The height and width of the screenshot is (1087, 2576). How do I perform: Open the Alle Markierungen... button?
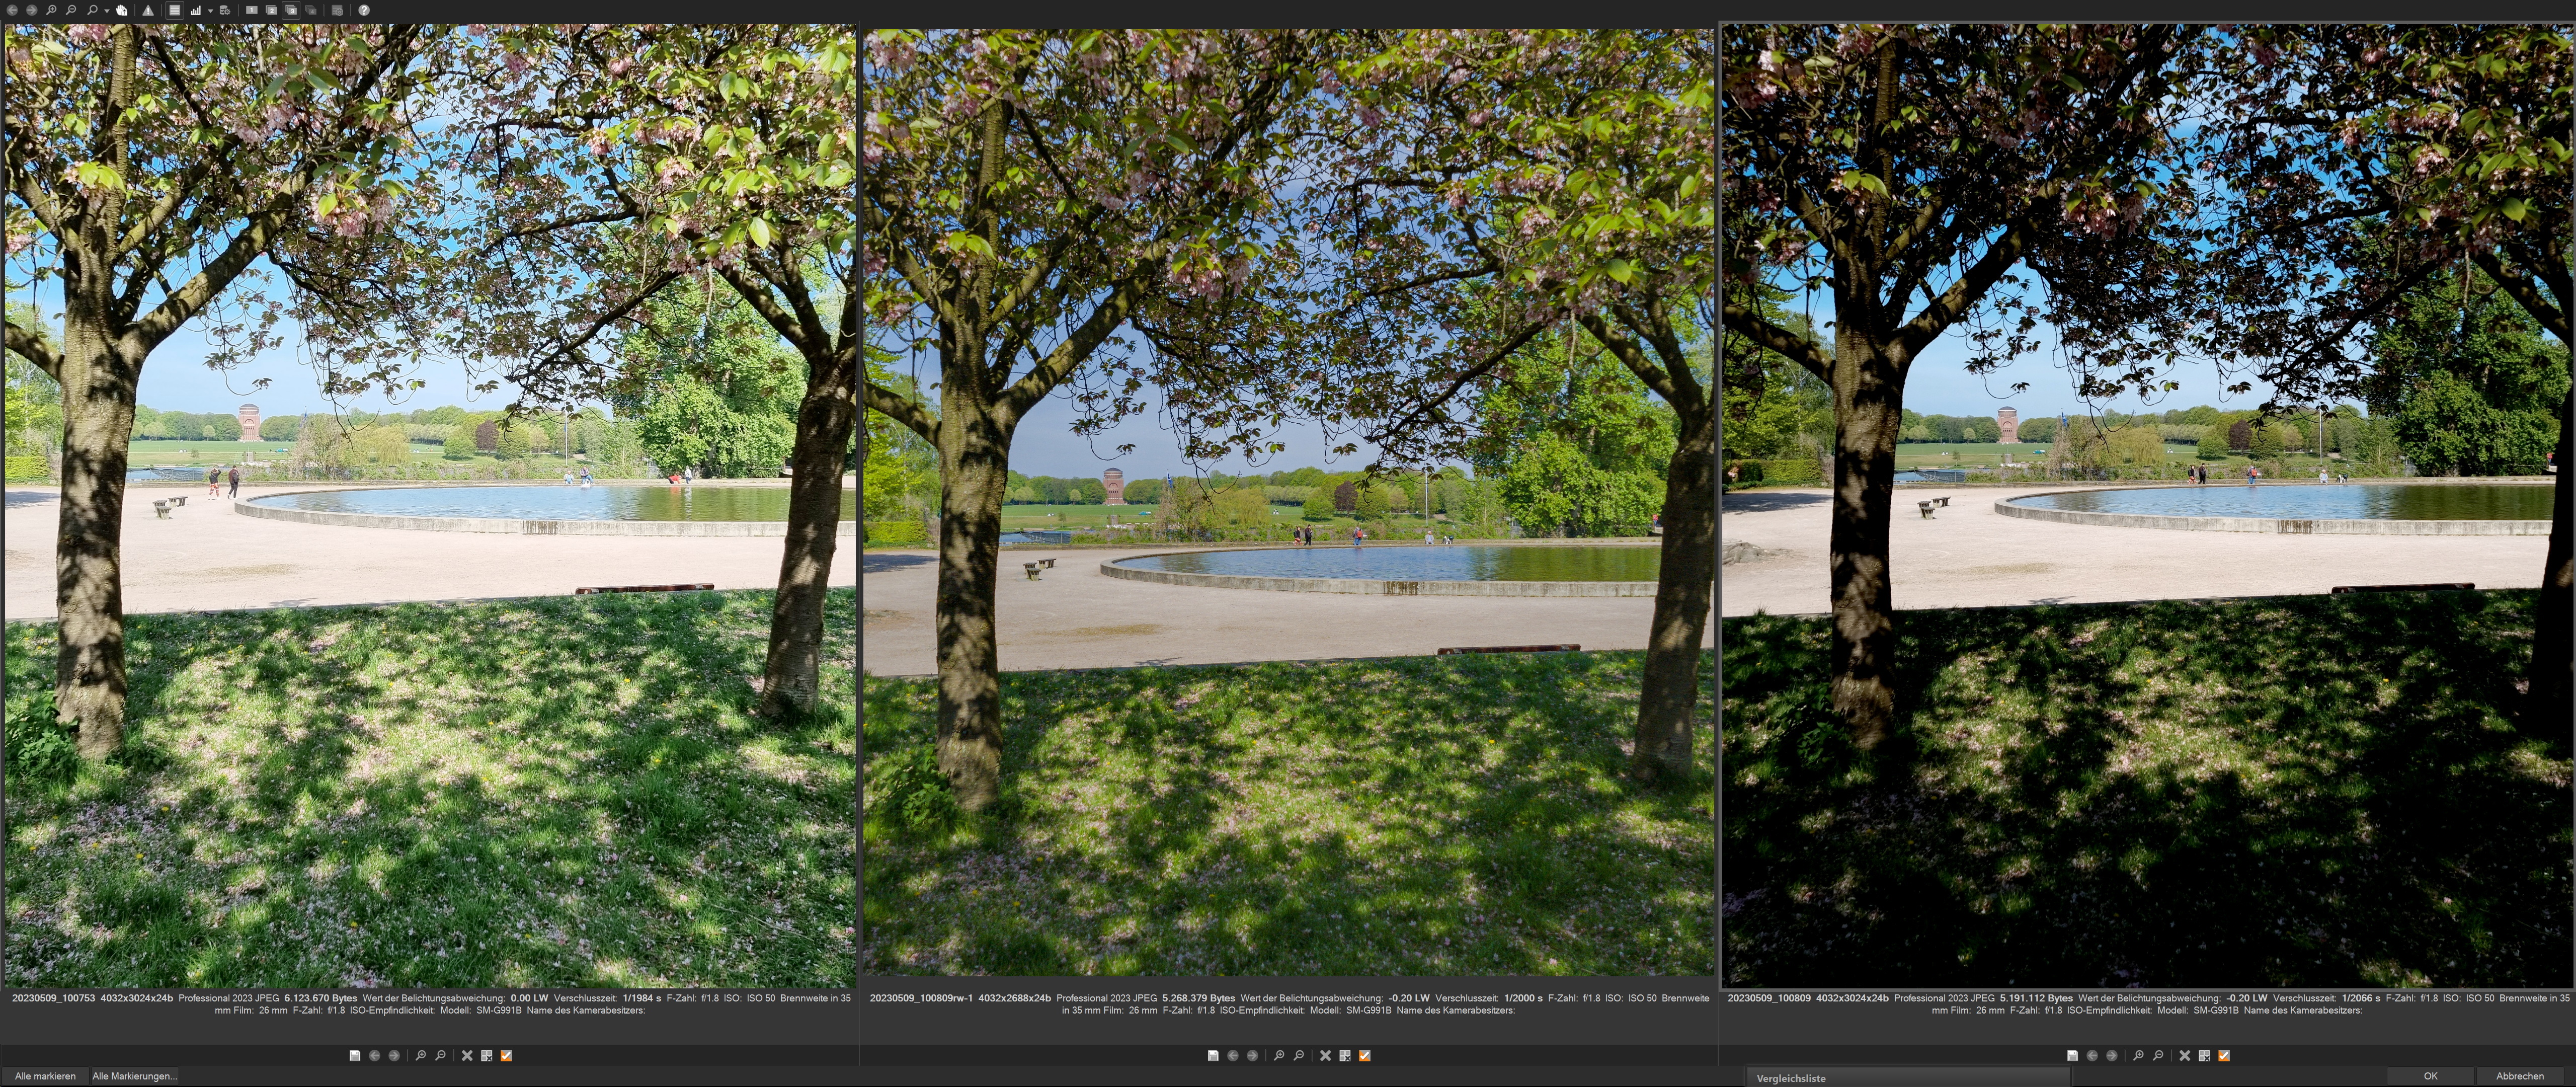(134, 1076)
